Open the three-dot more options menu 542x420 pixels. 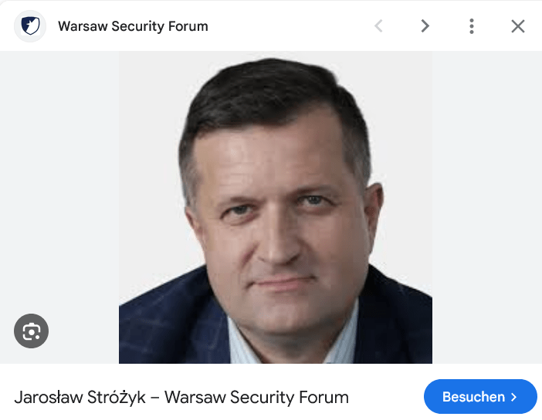(472, 26)
